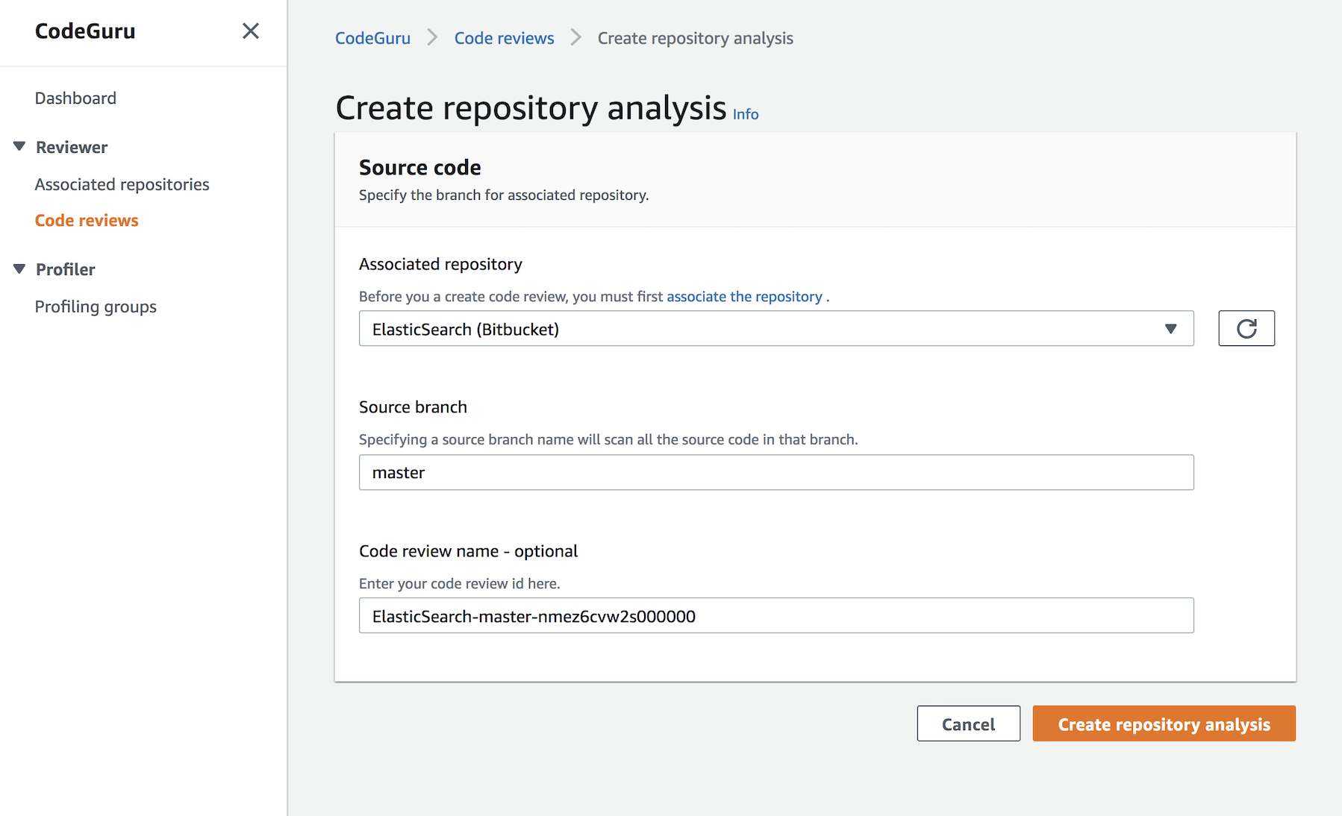Close the CodeGuru side navigation panel
This screenshot has height=816, width=1342.
coord(251,31)
